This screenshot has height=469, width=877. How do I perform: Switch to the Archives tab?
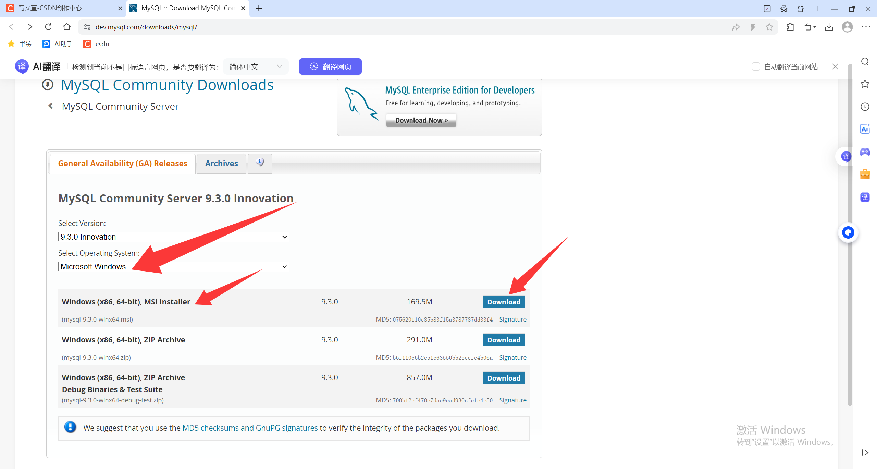[x=221, y=164]
